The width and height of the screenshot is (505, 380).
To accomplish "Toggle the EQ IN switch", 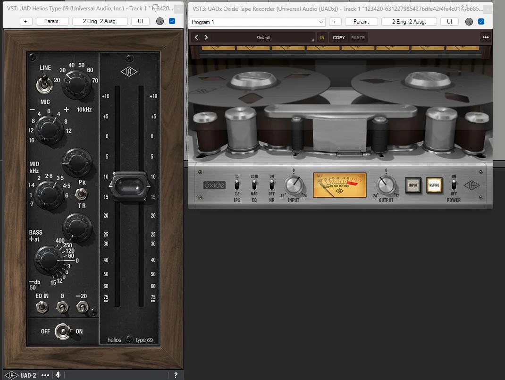I will (42, 307).
